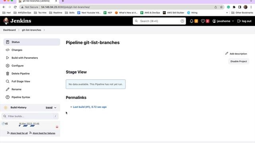Go forward with the browser forward arrow

(10, 7)
